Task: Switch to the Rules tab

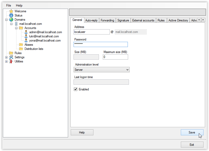Action: coord(161,20)
